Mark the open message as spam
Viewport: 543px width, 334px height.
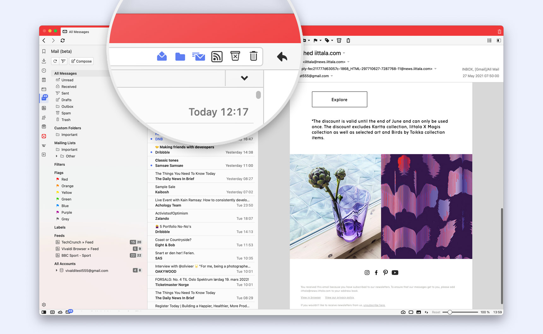[339, 40]
